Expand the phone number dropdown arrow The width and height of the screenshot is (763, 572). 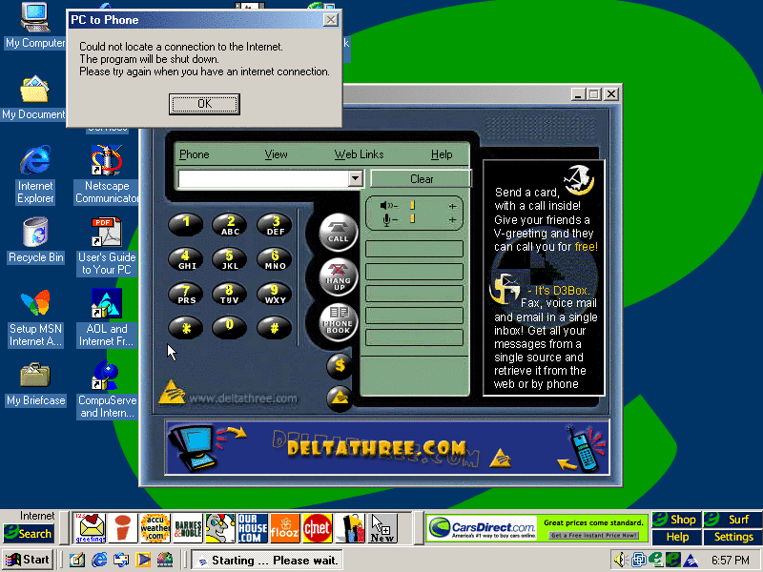click(355, 178)
